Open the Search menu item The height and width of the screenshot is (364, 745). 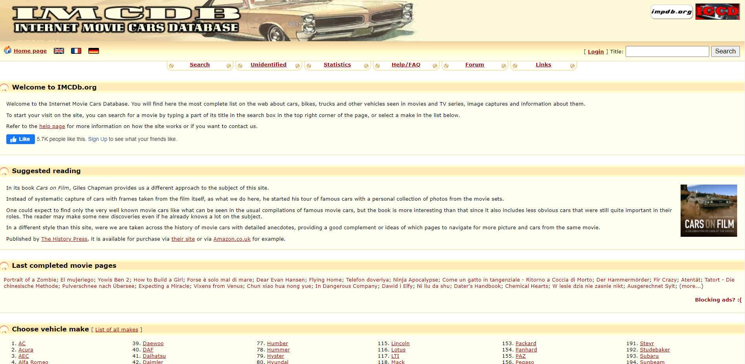[200, 65]
